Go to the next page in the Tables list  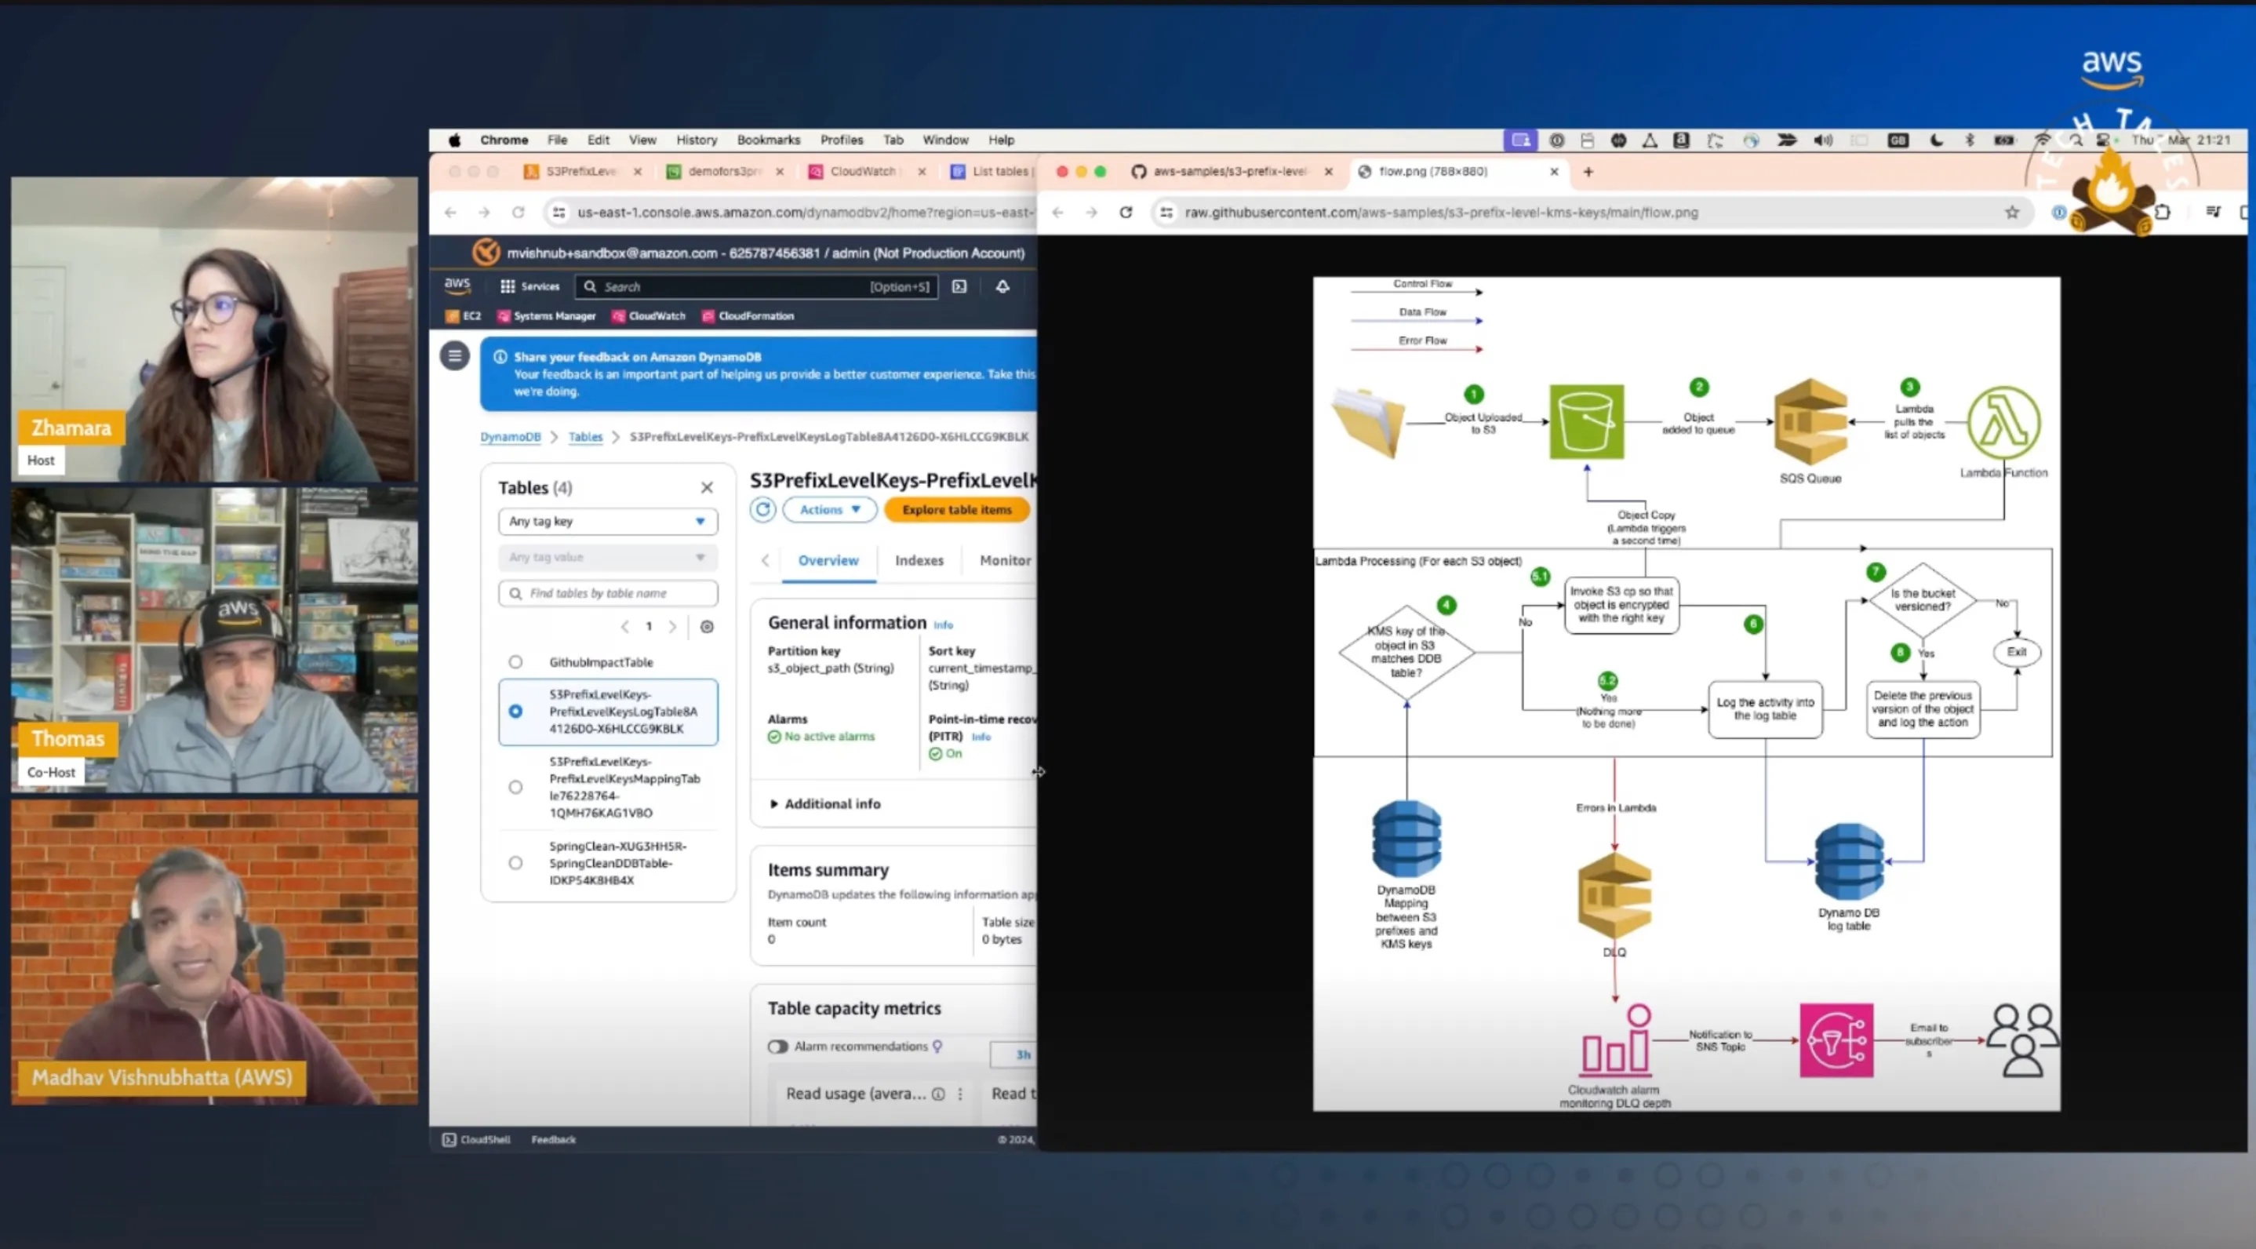(672, 627)
